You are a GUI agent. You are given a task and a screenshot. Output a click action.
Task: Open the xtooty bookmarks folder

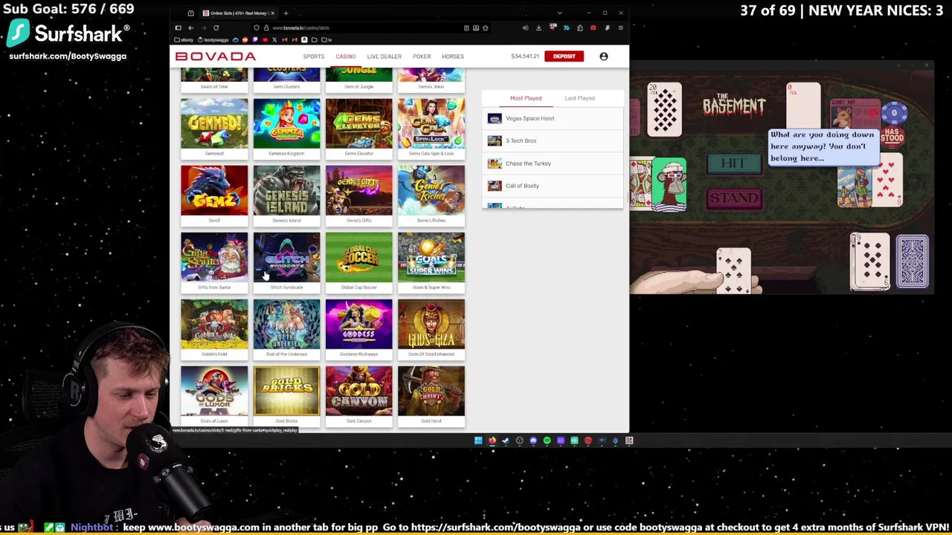point(184,39)
